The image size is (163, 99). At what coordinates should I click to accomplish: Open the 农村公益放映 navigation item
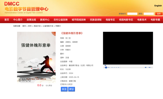click(61, 20)
